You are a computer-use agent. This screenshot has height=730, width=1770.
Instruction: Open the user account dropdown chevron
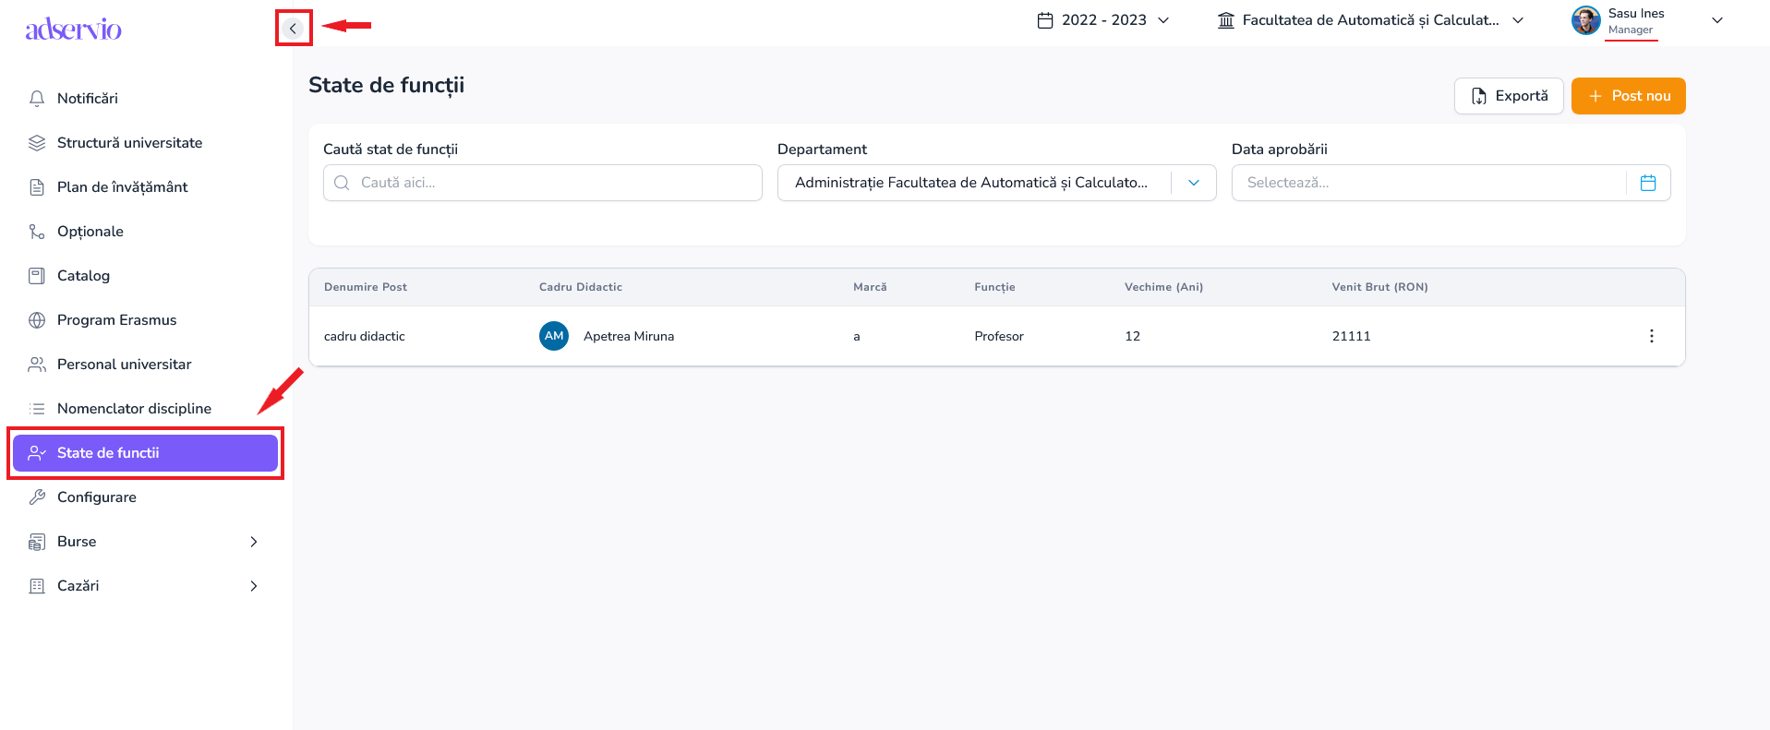tap(1717, 20)
